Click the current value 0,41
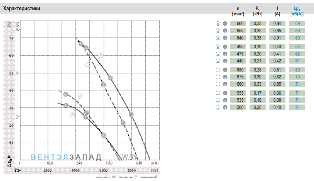 (277, 54)
